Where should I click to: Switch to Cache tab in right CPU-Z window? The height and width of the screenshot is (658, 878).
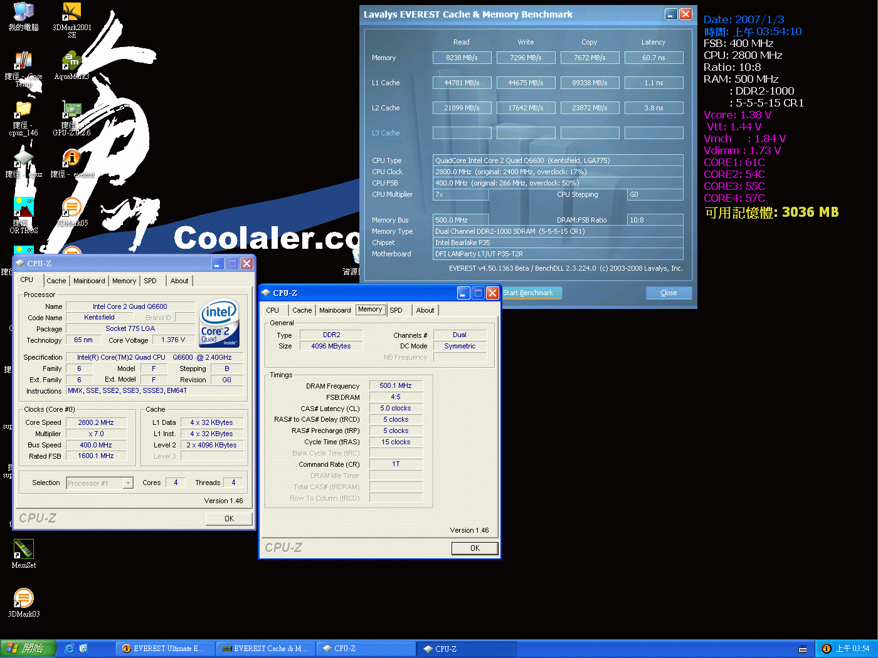302,310
